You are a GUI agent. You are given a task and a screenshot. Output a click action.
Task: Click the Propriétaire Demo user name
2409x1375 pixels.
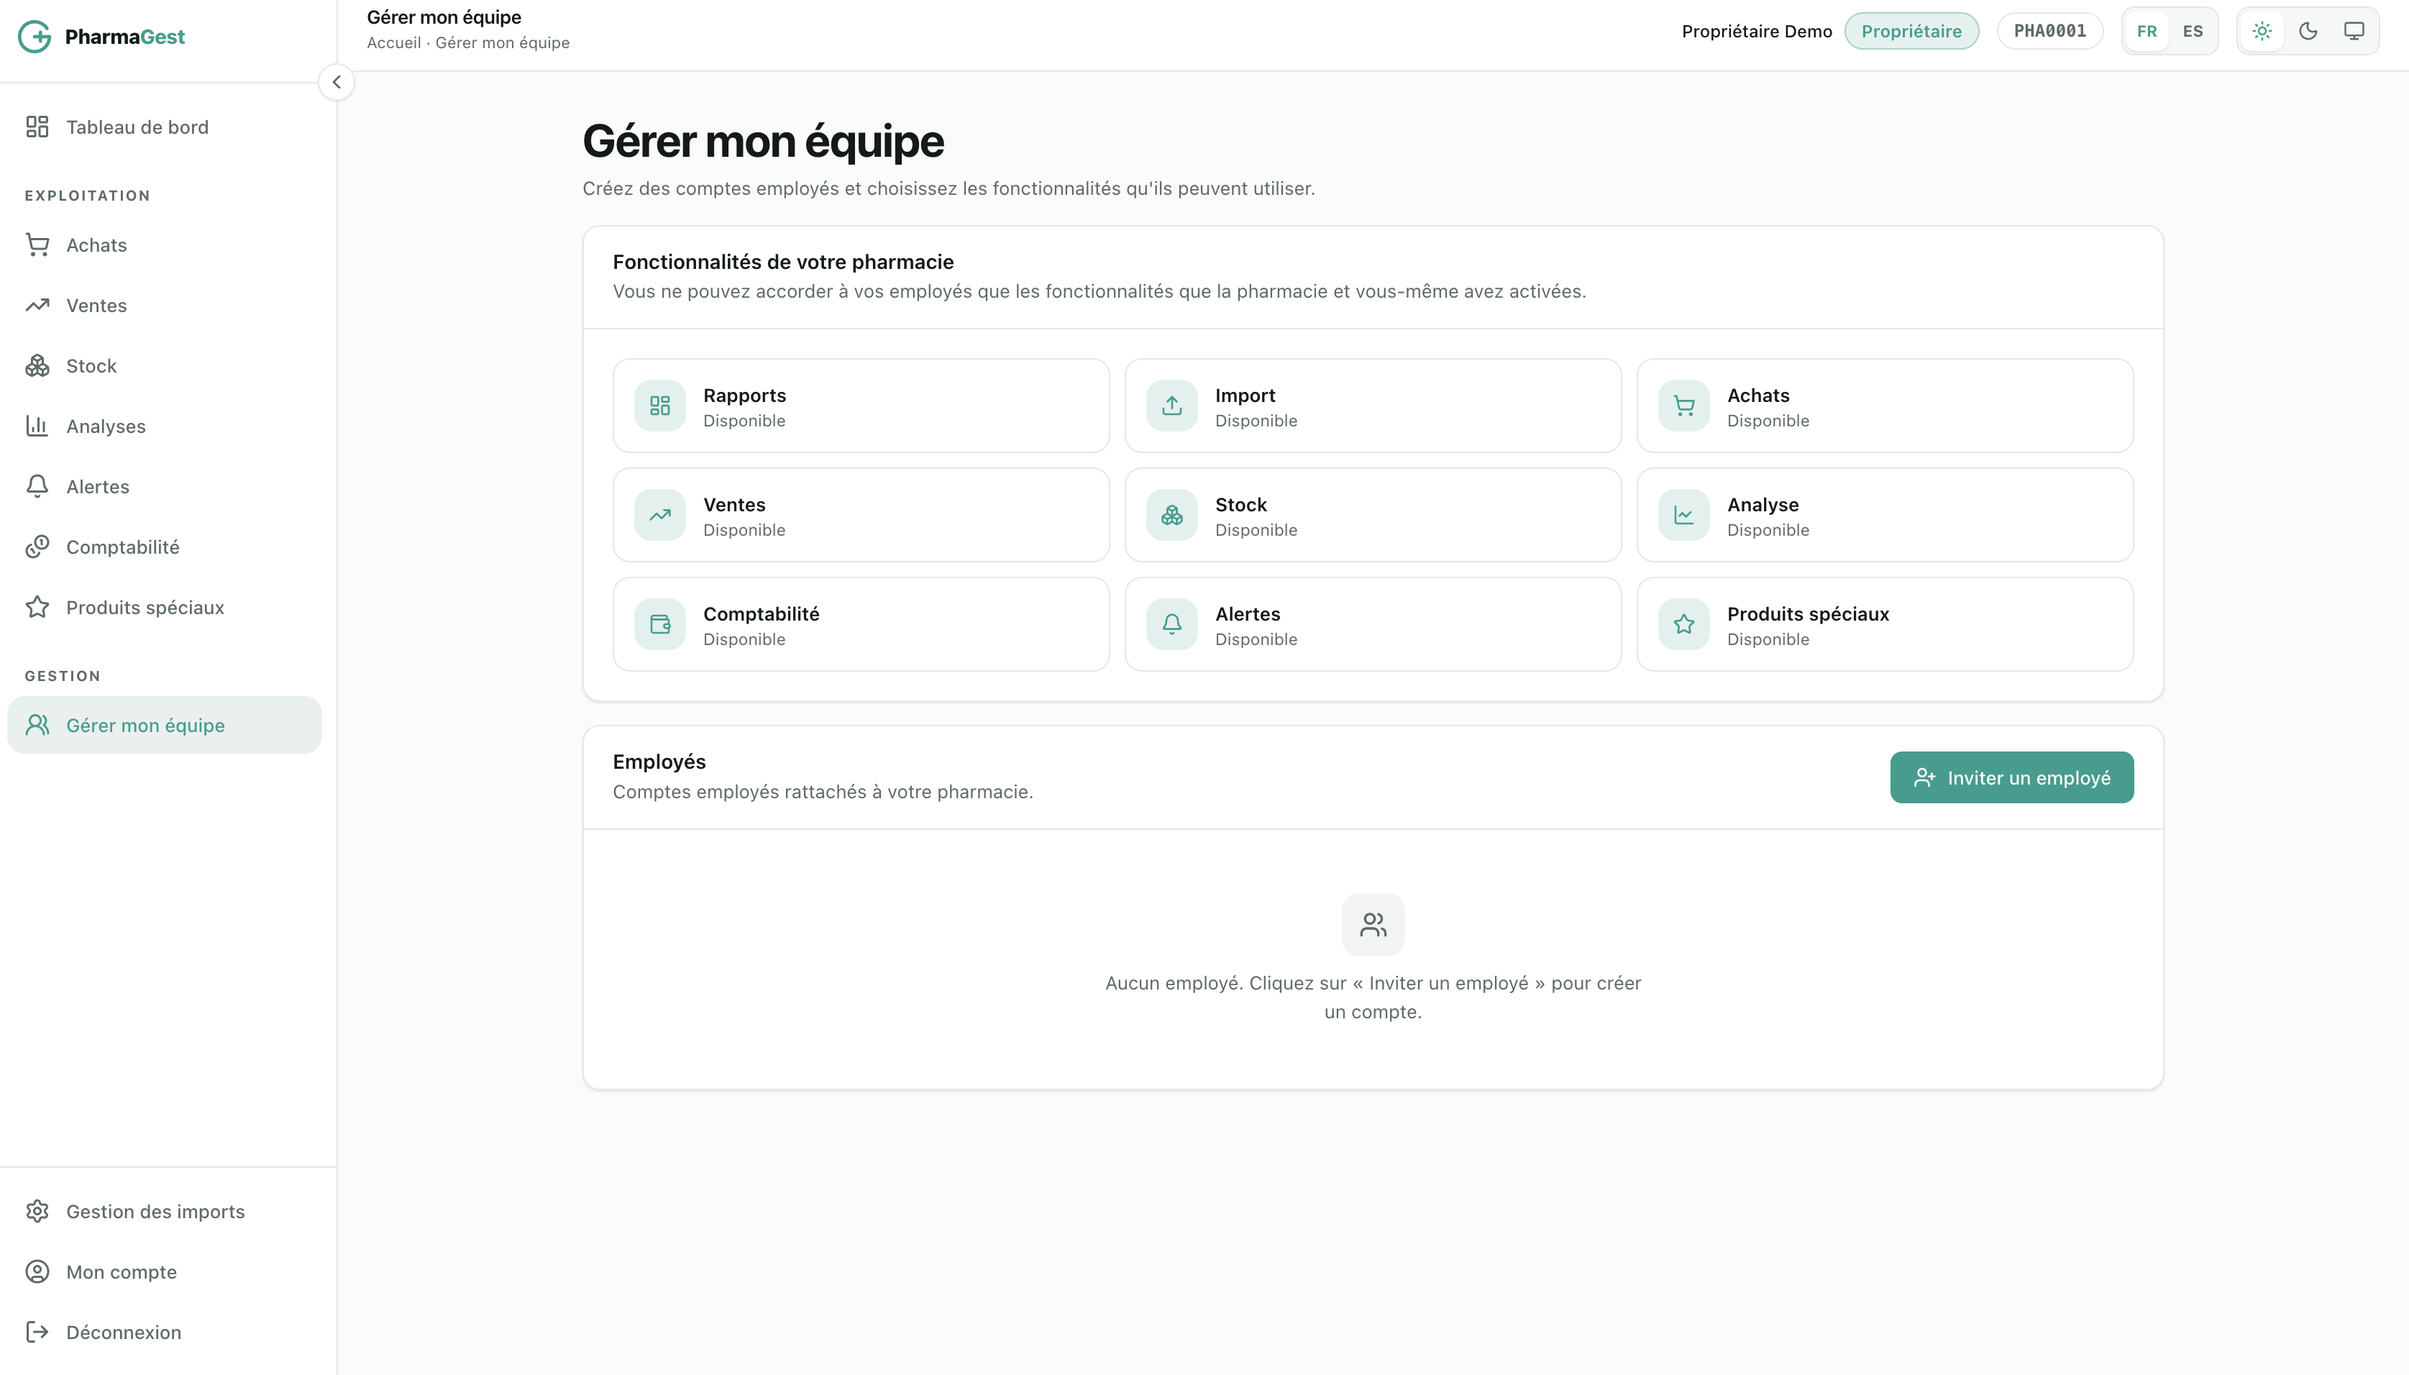point(1757,31)
